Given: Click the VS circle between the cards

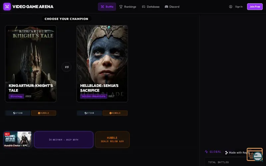Looking at the screenshot, I should [x=66, y=67].
